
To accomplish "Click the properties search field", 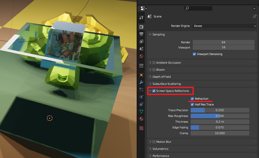I will (x=198, y=8).
